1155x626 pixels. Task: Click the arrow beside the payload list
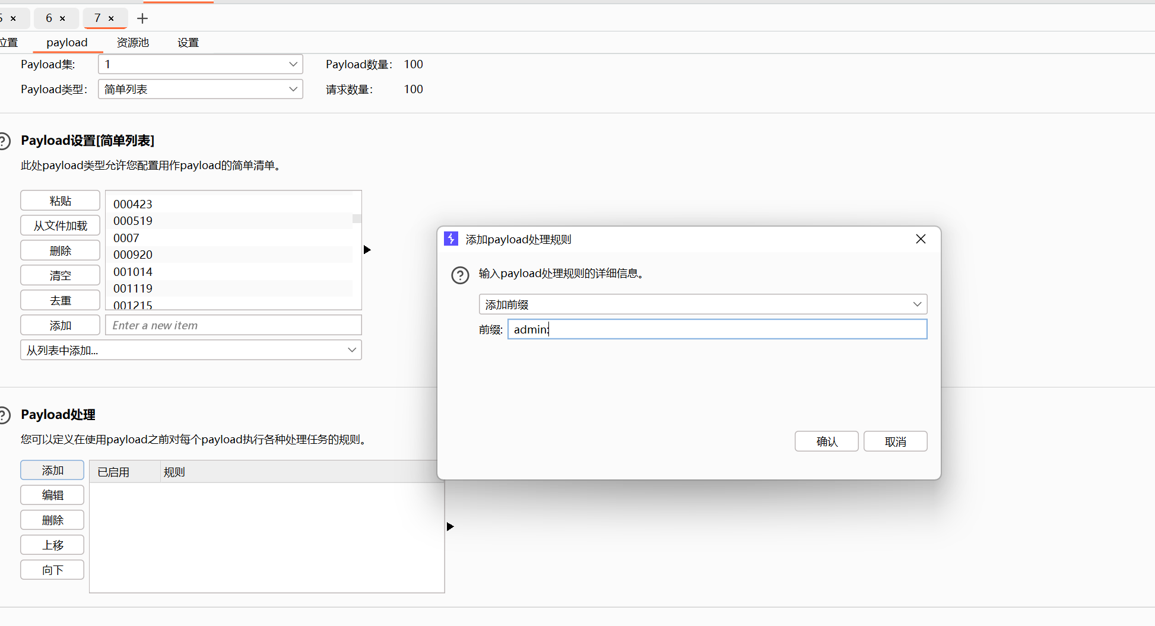367,250
